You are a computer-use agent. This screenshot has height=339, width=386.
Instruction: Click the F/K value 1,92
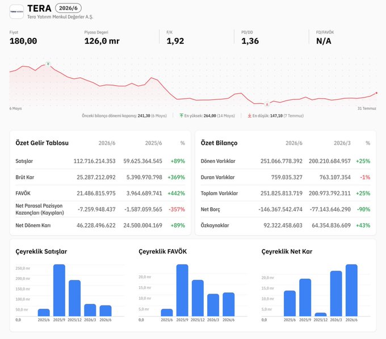pos(175,41)
